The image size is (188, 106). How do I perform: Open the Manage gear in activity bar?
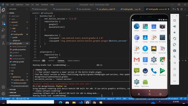(x=3, y=94)
